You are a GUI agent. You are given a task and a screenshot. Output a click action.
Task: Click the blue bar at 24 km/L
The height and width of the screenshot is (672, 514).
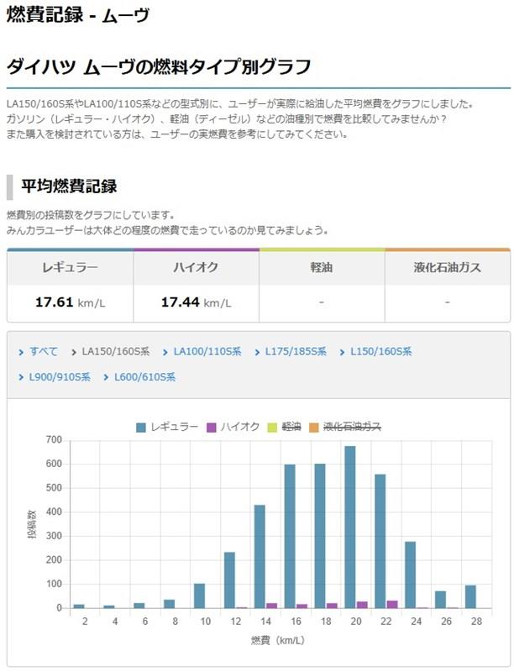411,575
